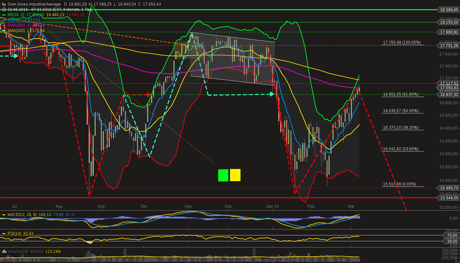Screen dimensions: 460x263
Task: Click the Mär label on the time axis
Action: point(351,206)
